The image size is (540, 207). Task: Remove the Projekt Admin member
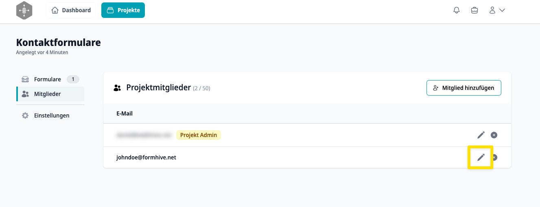tap(494, 135)
